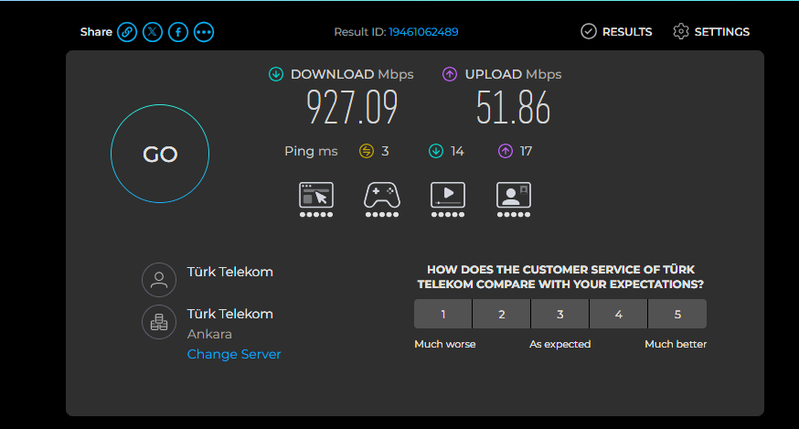
Task: Copy the share link icon
Action: point(127,32)
